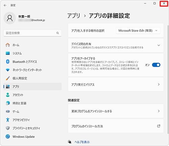Open プログラムのインストール方法 link
The width and height of the screenshot is (169, 146).
pos(116,126)
